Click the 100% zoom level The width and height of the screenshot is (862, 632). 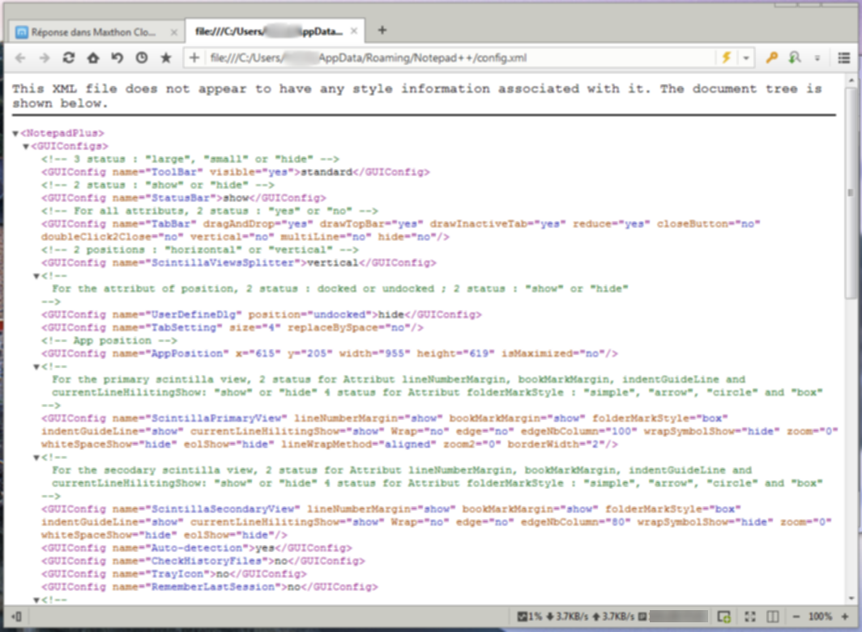click(x=820, y=617)
